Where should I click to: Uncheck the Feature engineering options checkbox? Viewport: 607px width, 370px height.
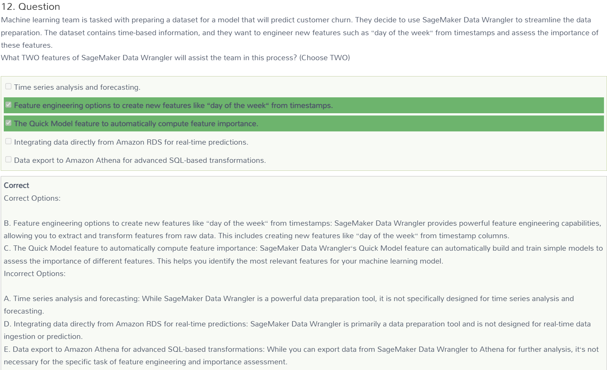click(8, 105)
